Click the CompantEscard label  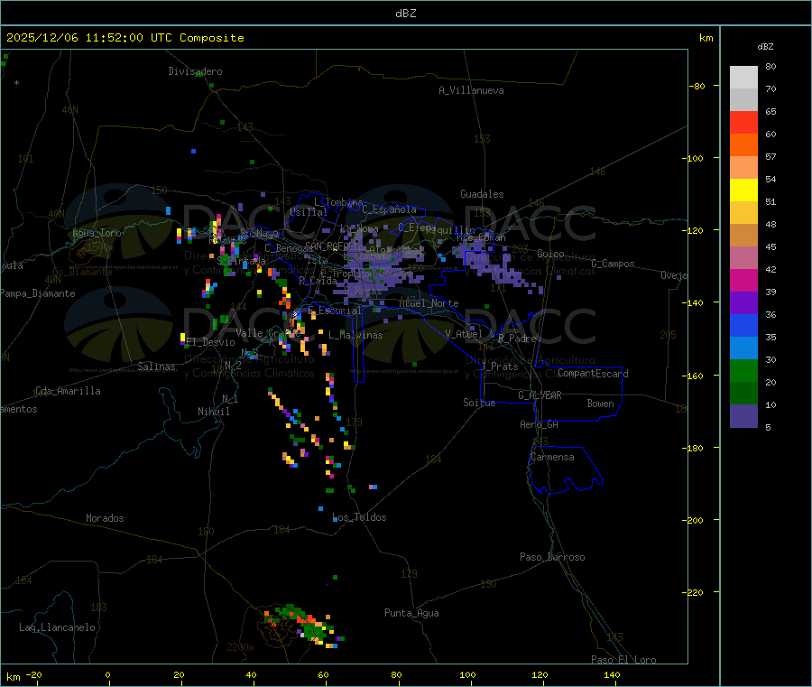pyautogui.click(x=593, y=373)
